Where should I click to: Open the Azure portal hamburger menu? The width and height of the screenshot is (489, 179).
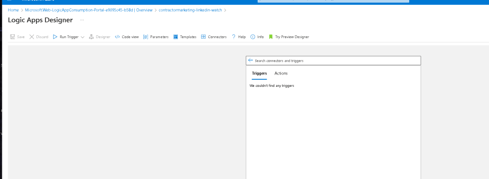10,0
